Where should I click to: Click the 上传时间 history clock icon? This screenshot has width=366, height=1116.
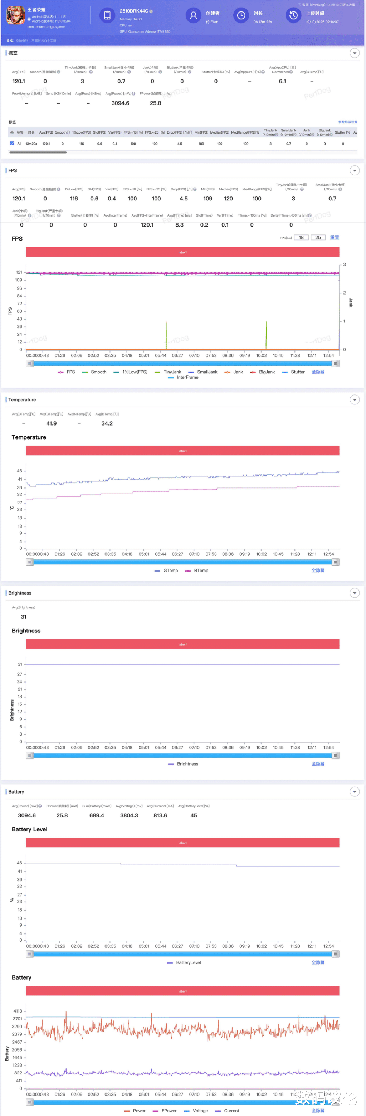click(x=293, y=16)
